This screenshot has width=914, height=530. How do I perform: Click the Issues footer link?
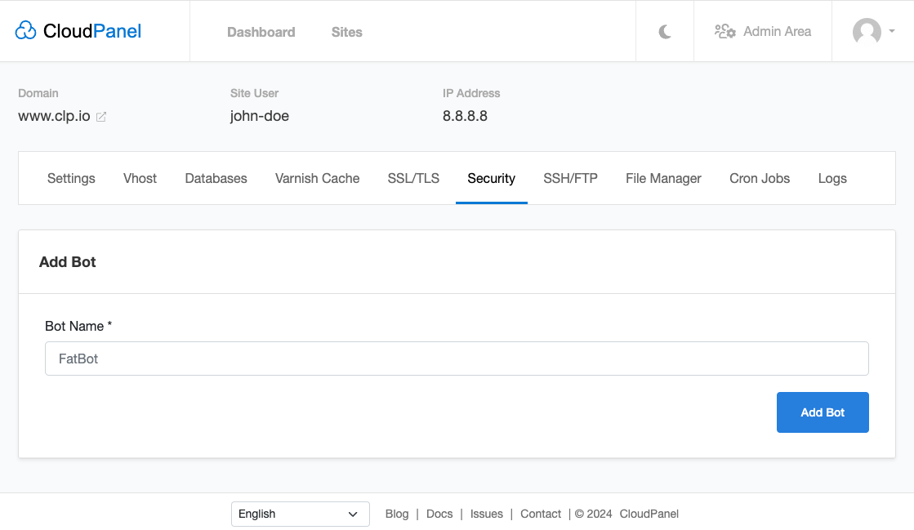click(x=487, y=514)
